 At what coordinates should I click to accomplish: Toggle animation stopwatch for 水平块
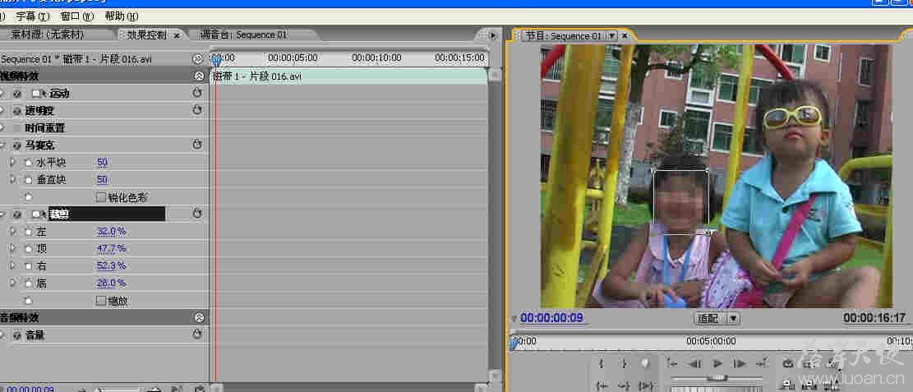click(x=28, y=163)
